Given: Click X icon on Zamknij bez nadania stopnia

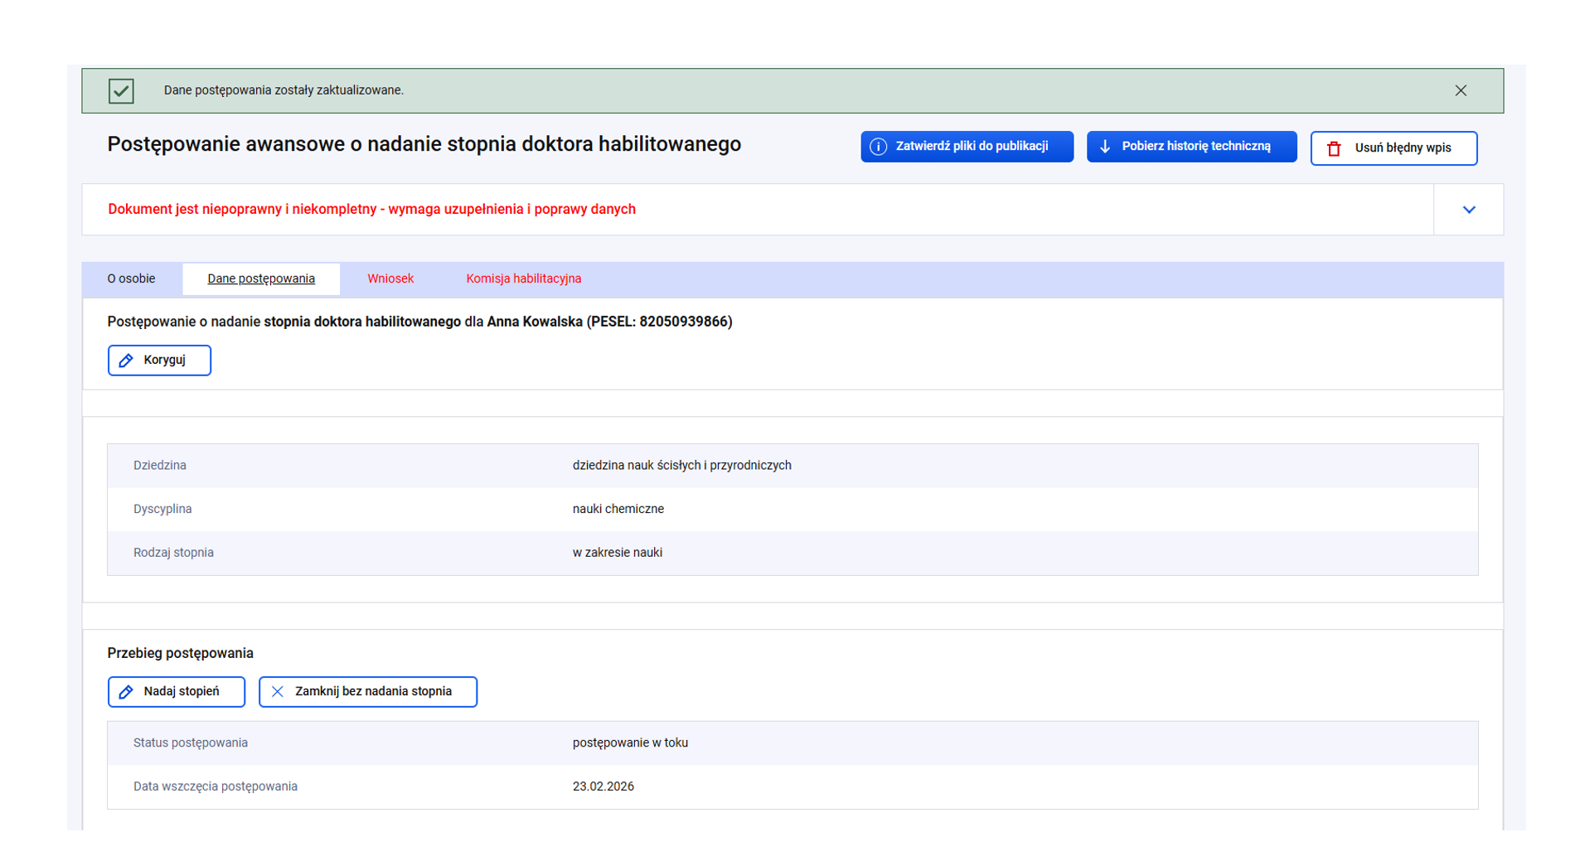Looking at the screenshot, I should click(278, 692).
